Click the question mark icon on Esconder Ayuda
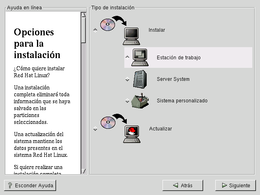Screen dimensions: 260x195 click(x=10, y=186)
